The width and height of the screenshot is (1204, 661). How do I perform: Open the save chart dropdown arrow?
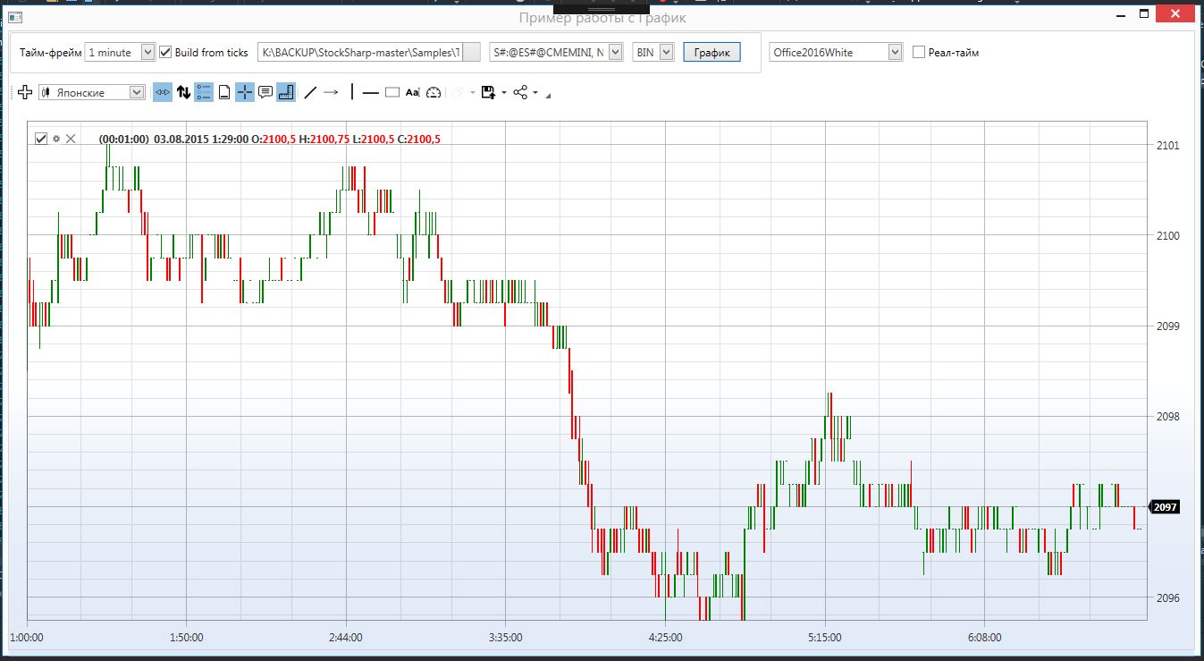(x=503, y=93)
